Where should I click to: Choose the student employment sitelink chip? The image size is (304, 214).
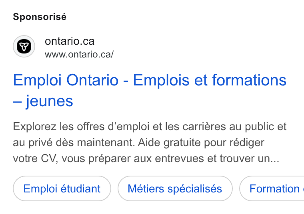click(x=62, y=188)
